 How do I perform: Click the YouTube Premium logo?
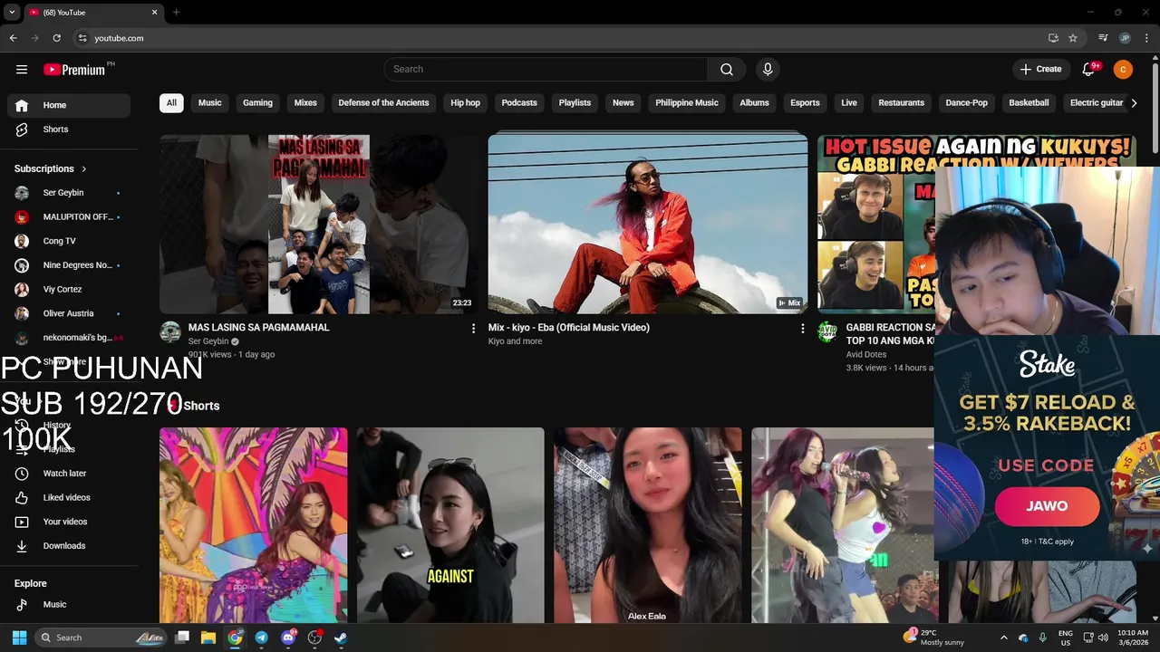click(x=74, y=70)
